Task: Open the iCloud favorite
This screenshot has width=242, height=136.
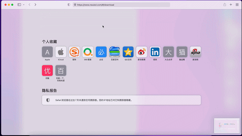Action: pos(61,52)
